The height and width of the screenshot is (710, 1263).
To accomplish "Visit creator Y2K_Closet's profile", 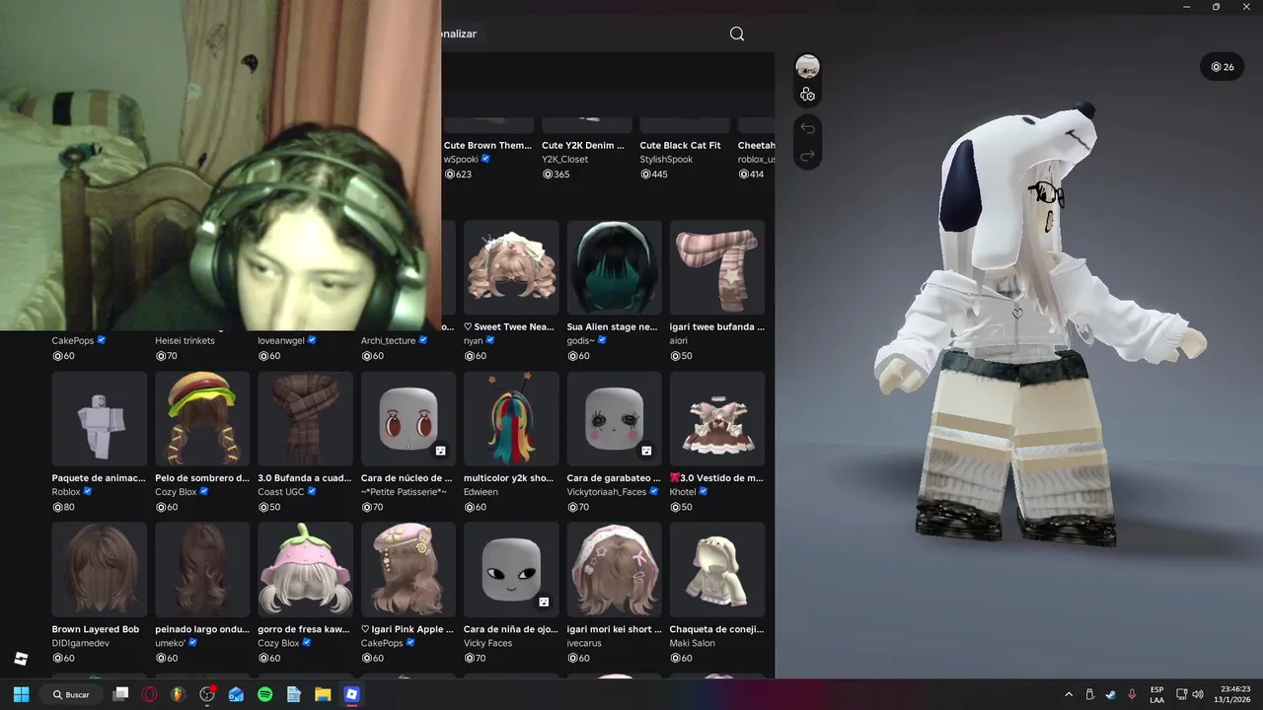I will pos(564,159).
